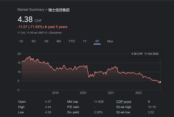Click the P/E ratio label

(x=73, y=107)
